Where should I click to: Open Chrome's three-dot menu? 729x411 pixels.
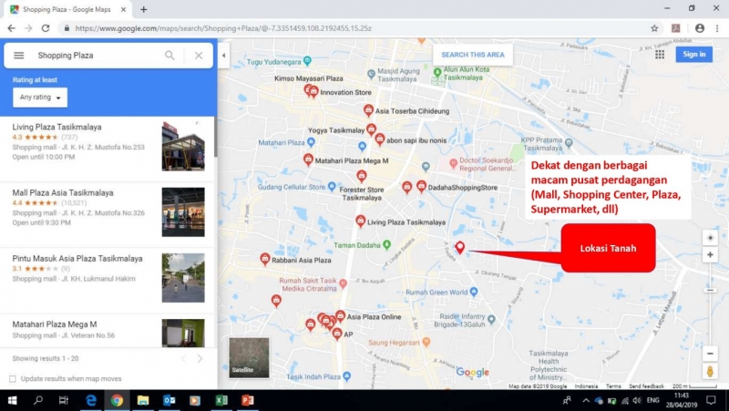coord(717,28)
